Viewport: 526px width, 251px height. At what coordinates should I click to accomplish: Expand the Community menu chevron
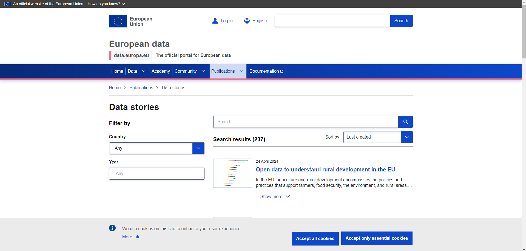203,71
